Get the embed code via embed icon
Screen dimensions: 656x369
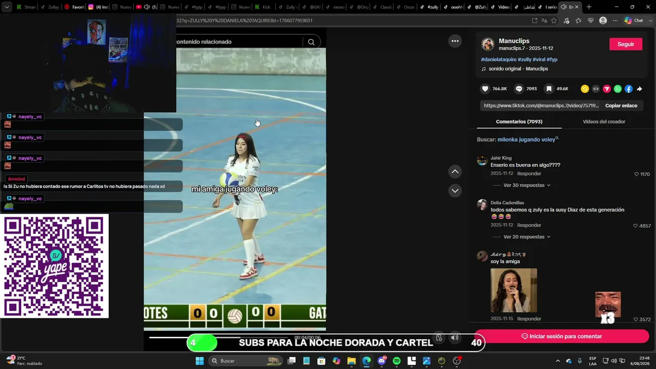[x=596, y=89]
